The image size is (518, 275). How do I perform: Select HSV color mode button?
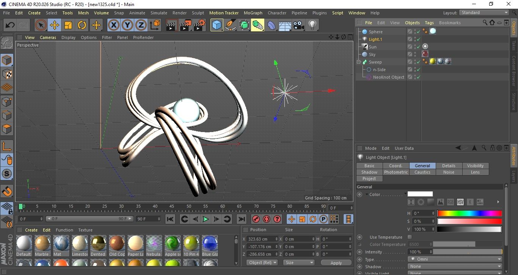point(460,202)
